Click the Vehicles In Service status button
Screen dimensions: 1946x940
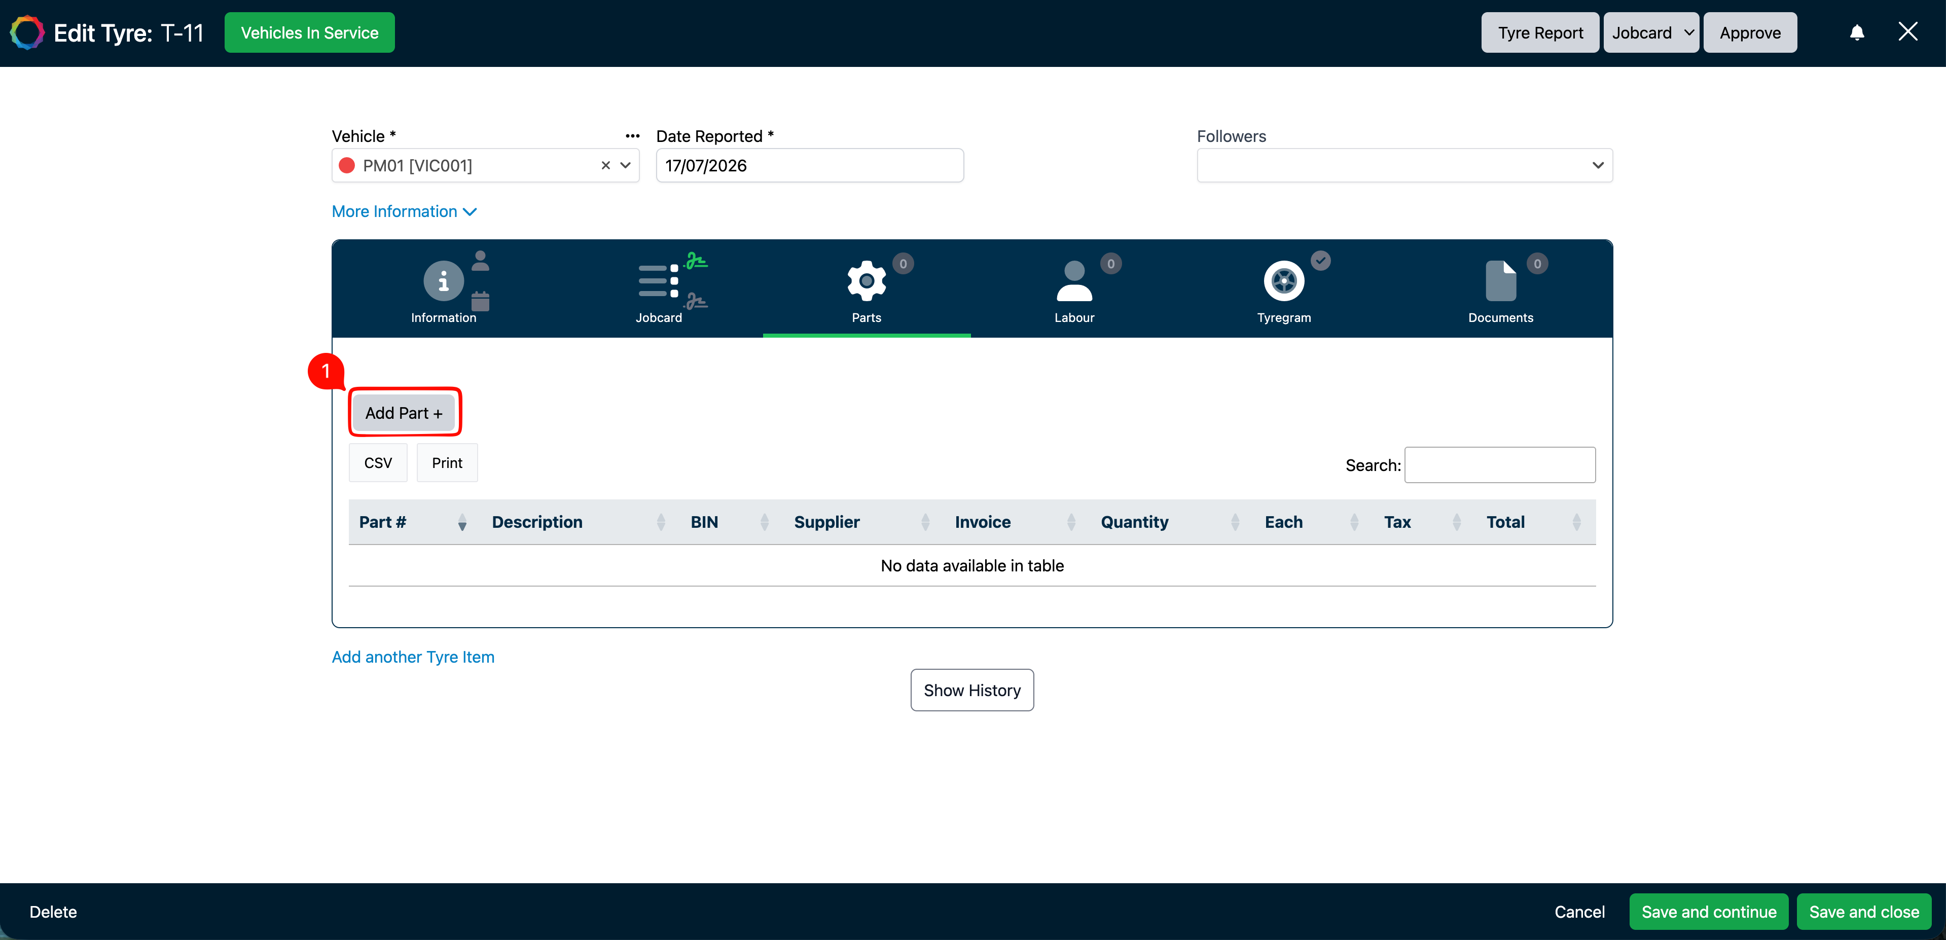[310, 32]
